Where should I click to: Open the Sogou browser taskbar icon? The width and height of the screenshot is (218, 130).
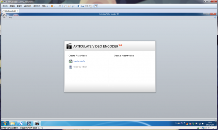21,124
